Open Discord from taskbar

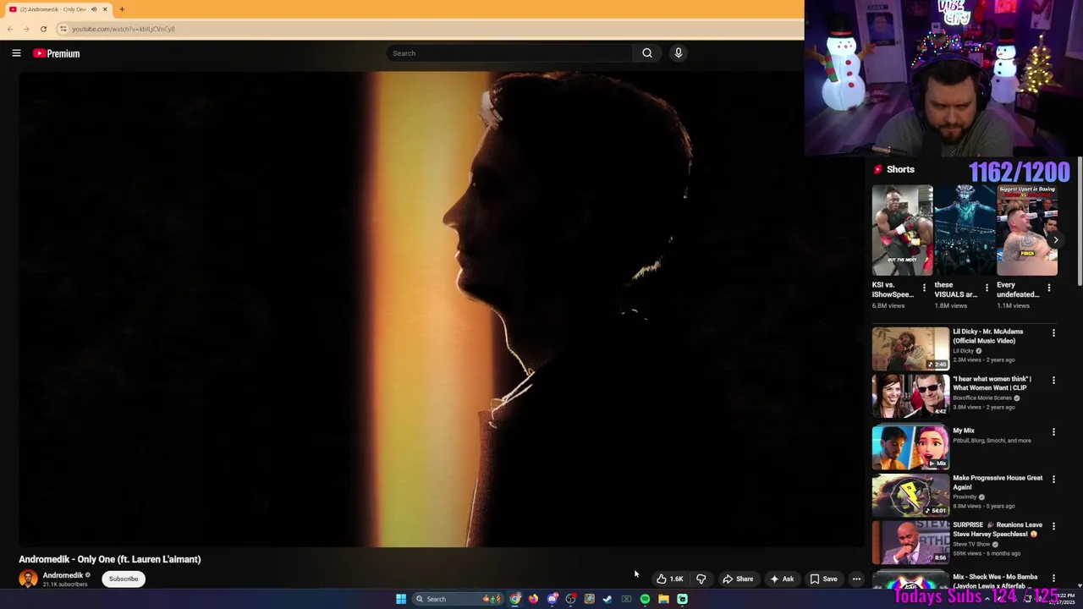click(x=552, y=599)
